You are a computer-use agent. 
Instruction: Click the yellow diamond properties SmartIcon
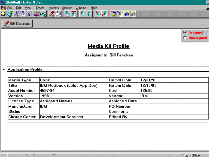tap(3, 14)
